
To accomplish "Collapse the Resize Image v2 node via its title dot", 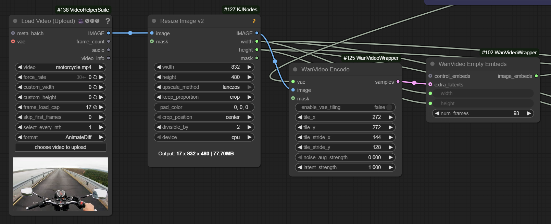I will click(x=154, y=21).
